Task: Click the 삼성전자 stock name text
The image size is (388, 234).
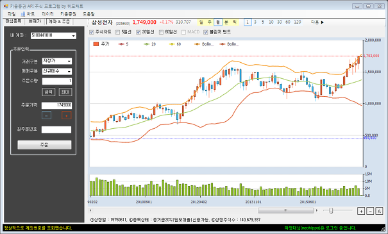Action: (x=102, y=22)
